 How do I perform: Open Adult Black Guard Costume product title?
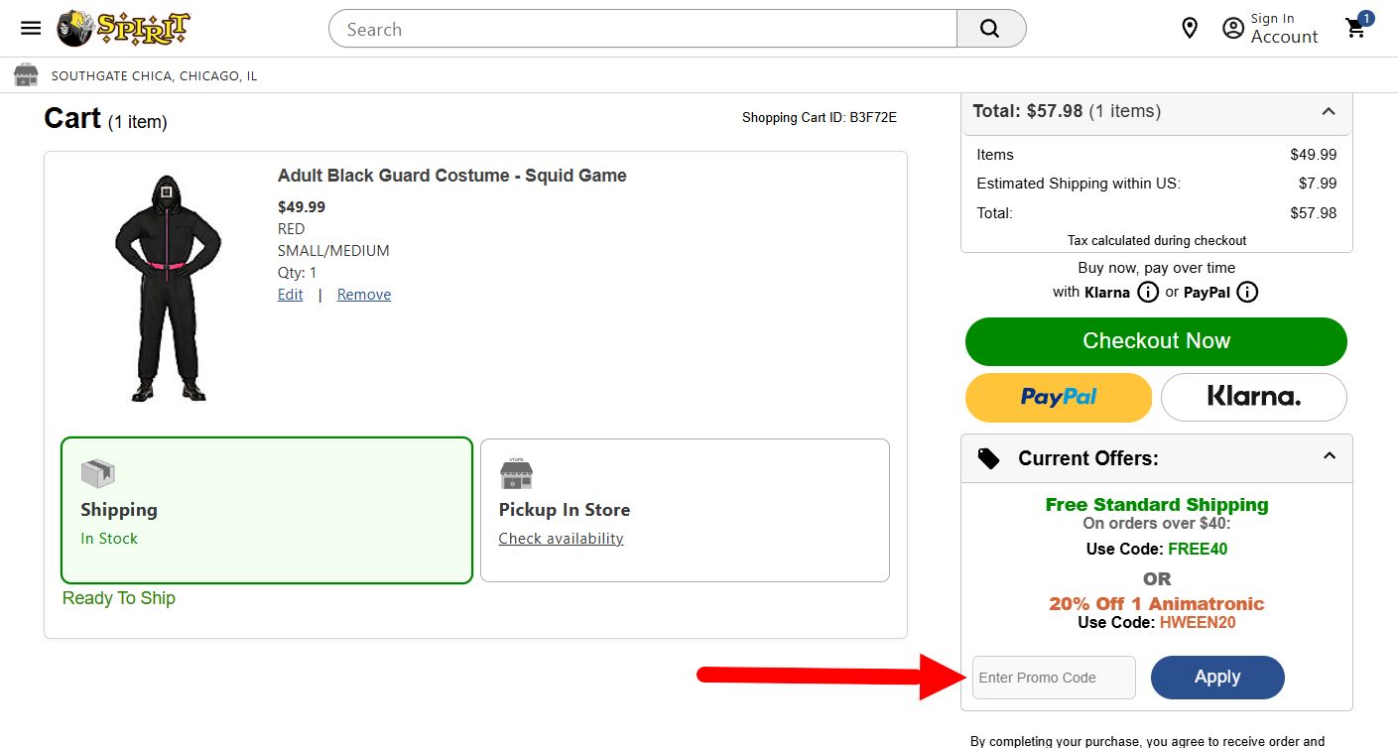point(452,176)
